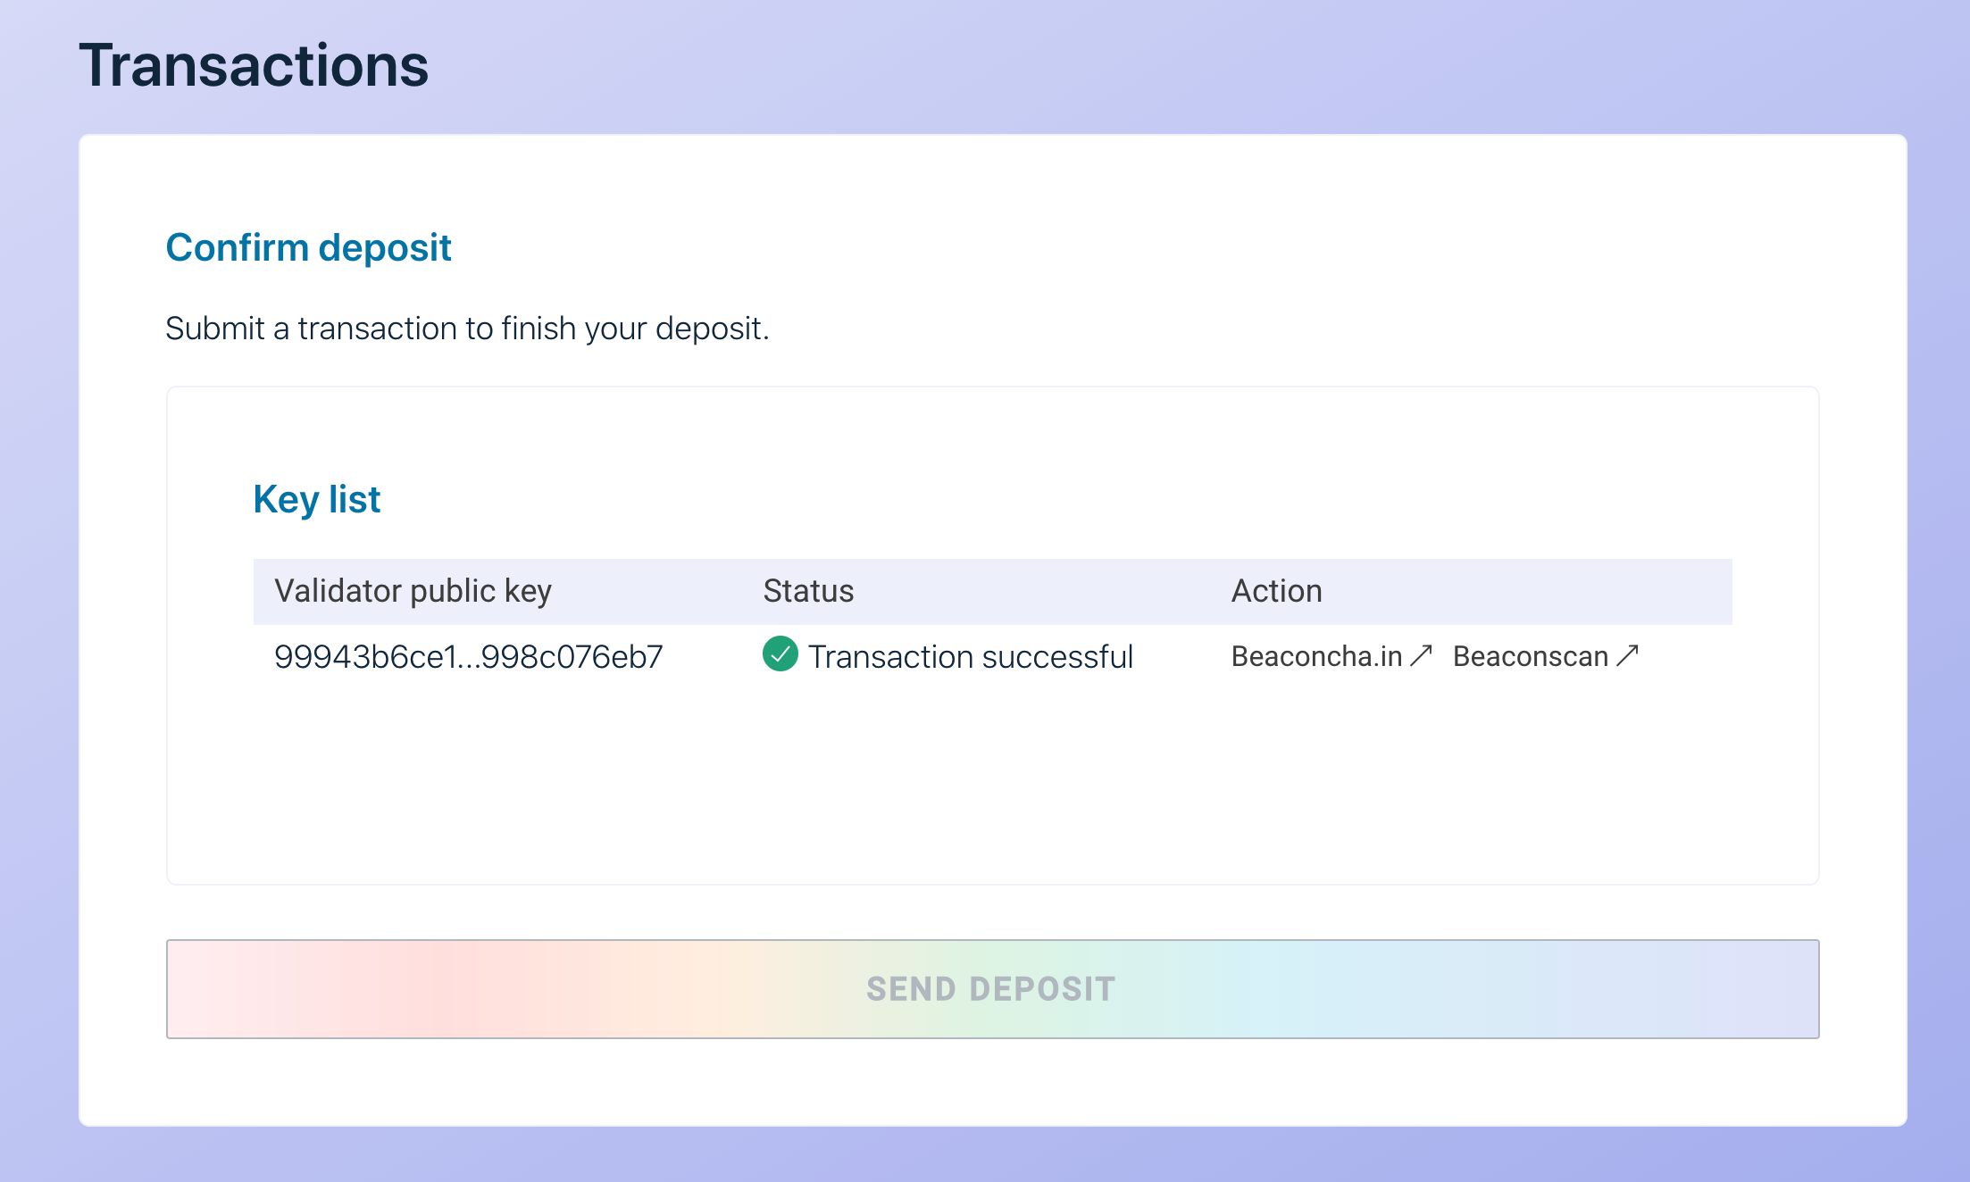Screen dimensions: 1970x1182
Task: Click empty space below the key row
Action: (982, 786)
